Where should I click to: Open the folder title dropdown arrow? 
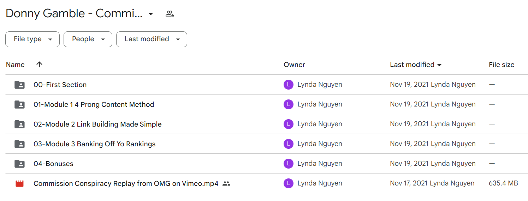tap(151, 14)
